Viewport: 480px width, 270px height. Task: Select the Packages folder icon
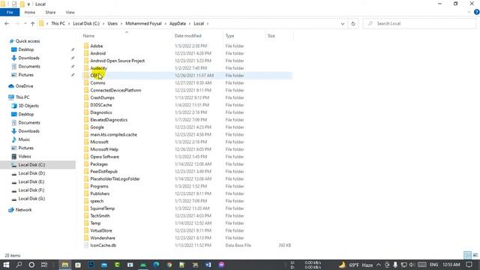click(86, 164)
